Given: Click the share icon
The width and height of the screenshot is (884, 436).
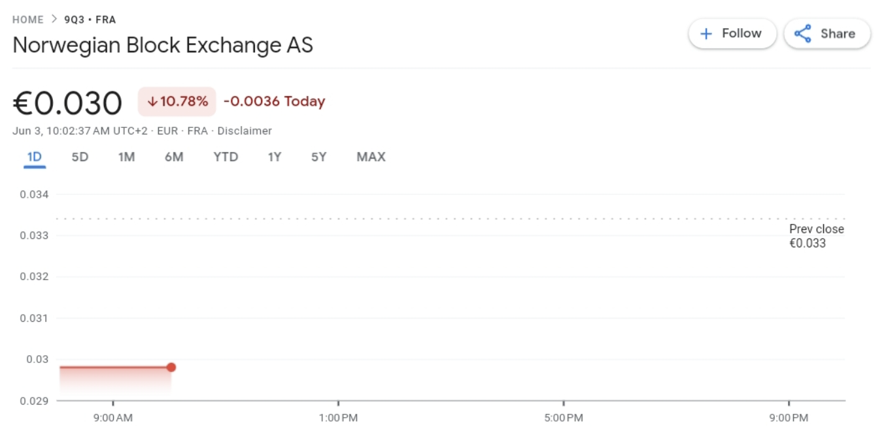Looking at the screenshot, I should pyautogui.click(x=803, y=34).
